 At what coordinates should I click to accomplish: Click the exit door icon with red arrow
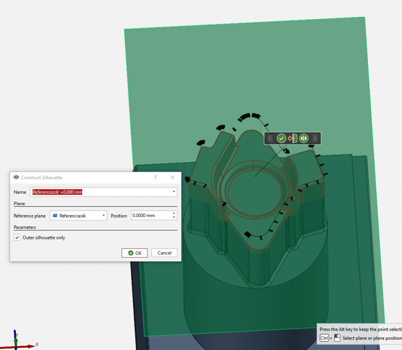coord(292,138)
